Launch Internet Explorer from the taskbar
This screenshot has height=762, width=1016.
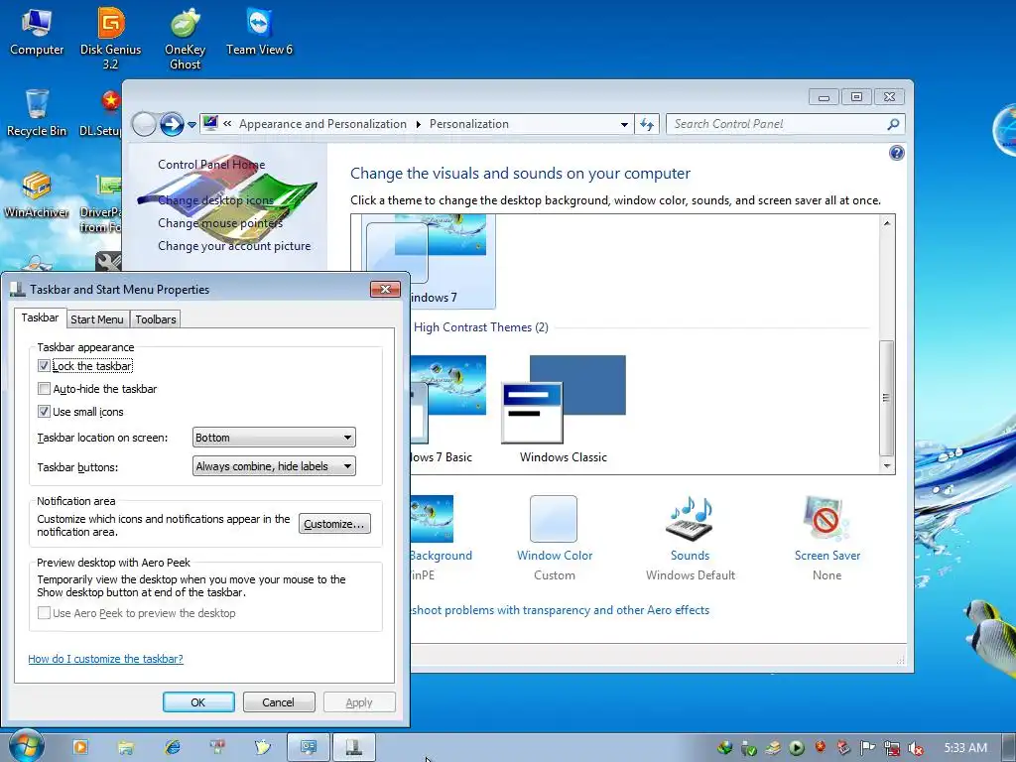coord(172,747)
